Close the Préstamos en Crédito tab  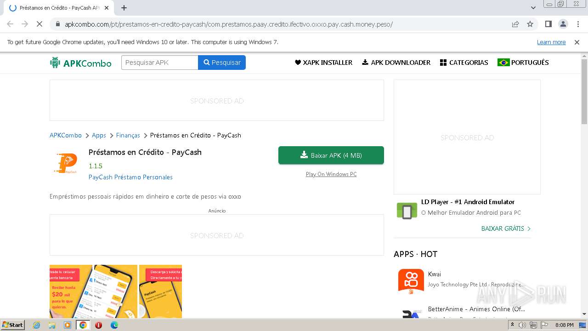[107, 8]
